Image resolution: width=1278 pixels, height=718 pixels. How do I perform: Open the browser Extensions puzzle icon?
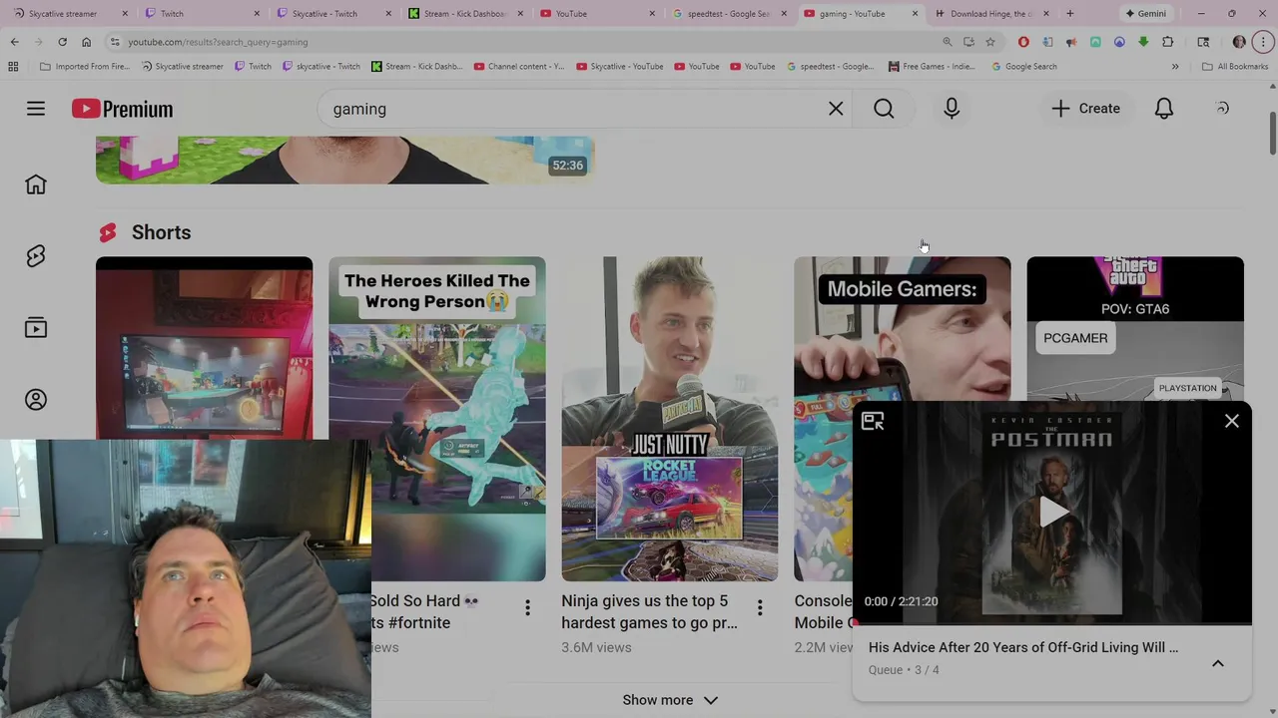(x=1167, y=42)
